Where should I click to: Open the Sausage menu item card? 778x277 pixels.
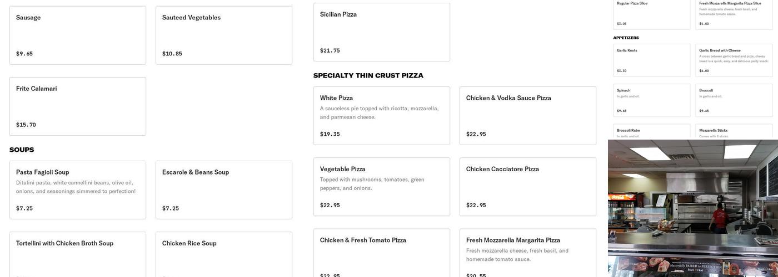[78, 35]
